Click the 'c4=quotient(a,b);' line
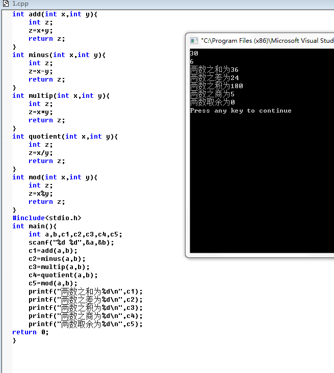This screenshot has height=373, width=334. click(x=63, y=275)
